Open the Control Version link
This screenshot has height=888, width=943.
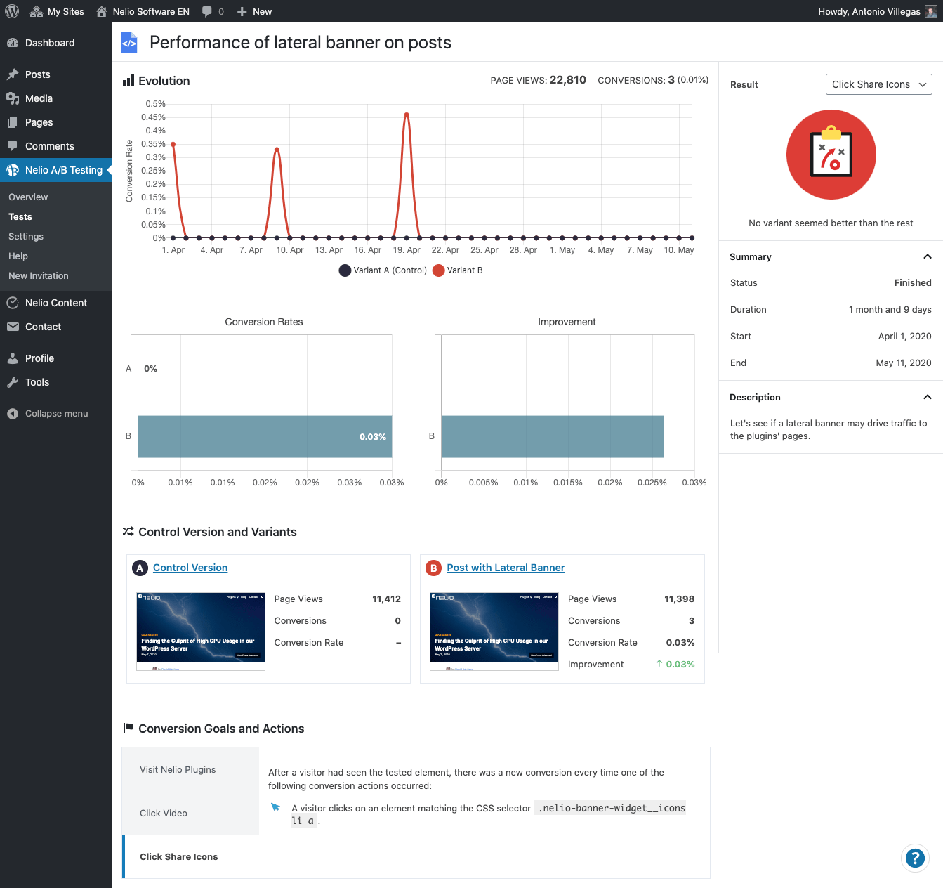coord(190,568)
